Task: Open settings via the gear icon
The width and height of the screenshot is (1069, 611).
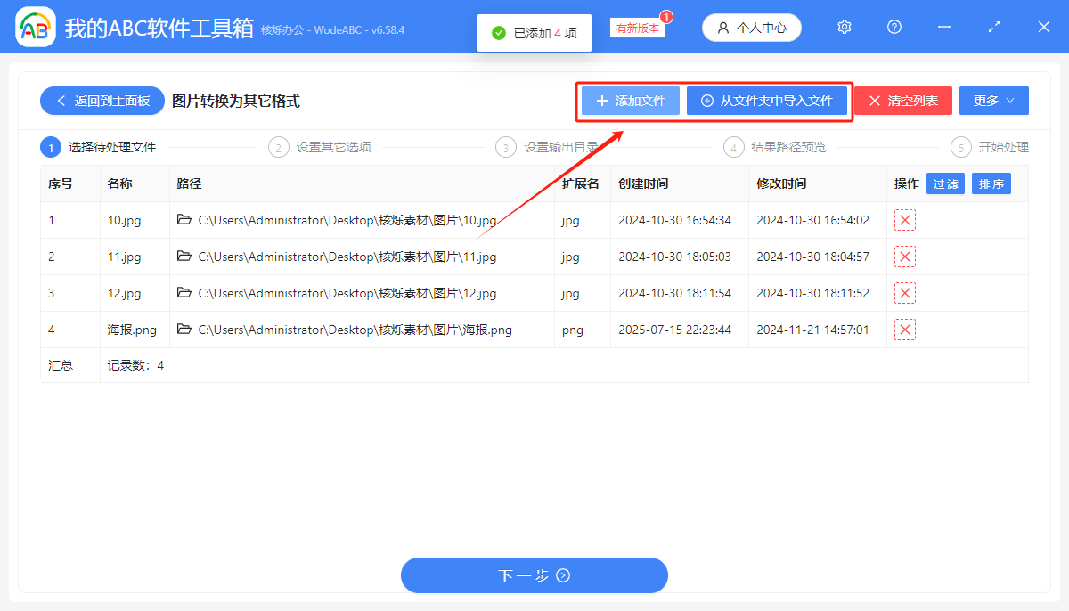Action: [844, 27]
